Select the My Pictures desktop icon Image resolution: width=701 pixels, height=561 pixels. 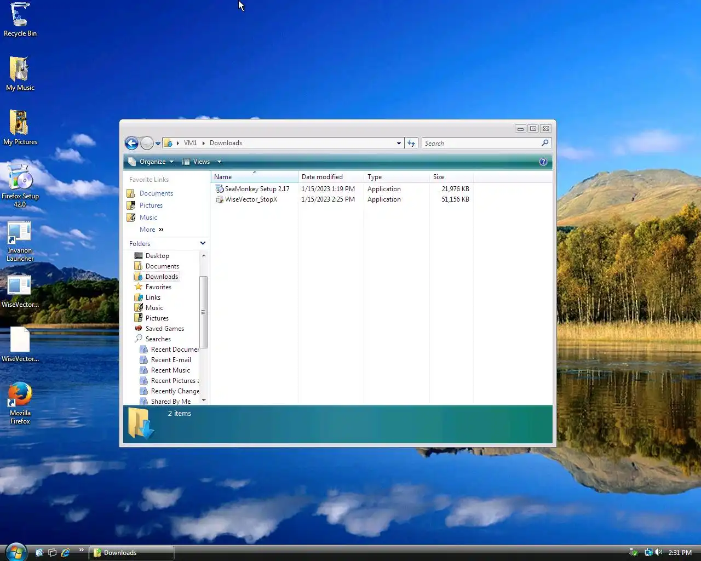tap(20, 128)
